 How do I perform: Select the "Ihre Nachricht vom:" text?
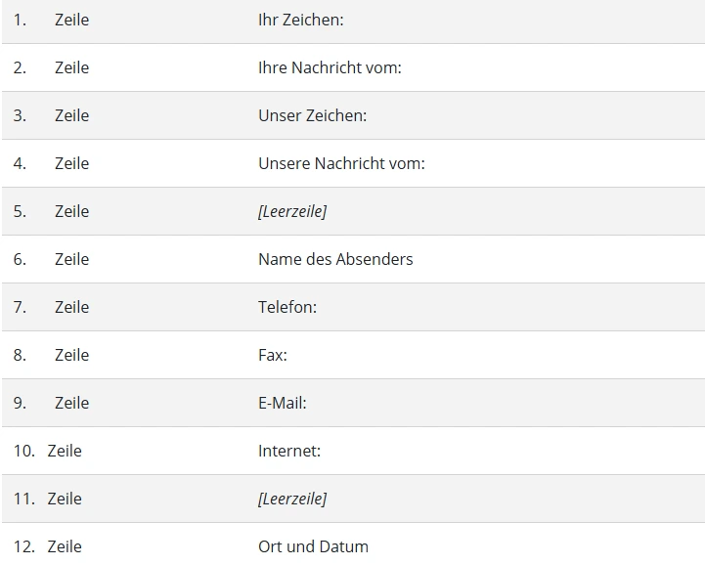coord(330,67)
